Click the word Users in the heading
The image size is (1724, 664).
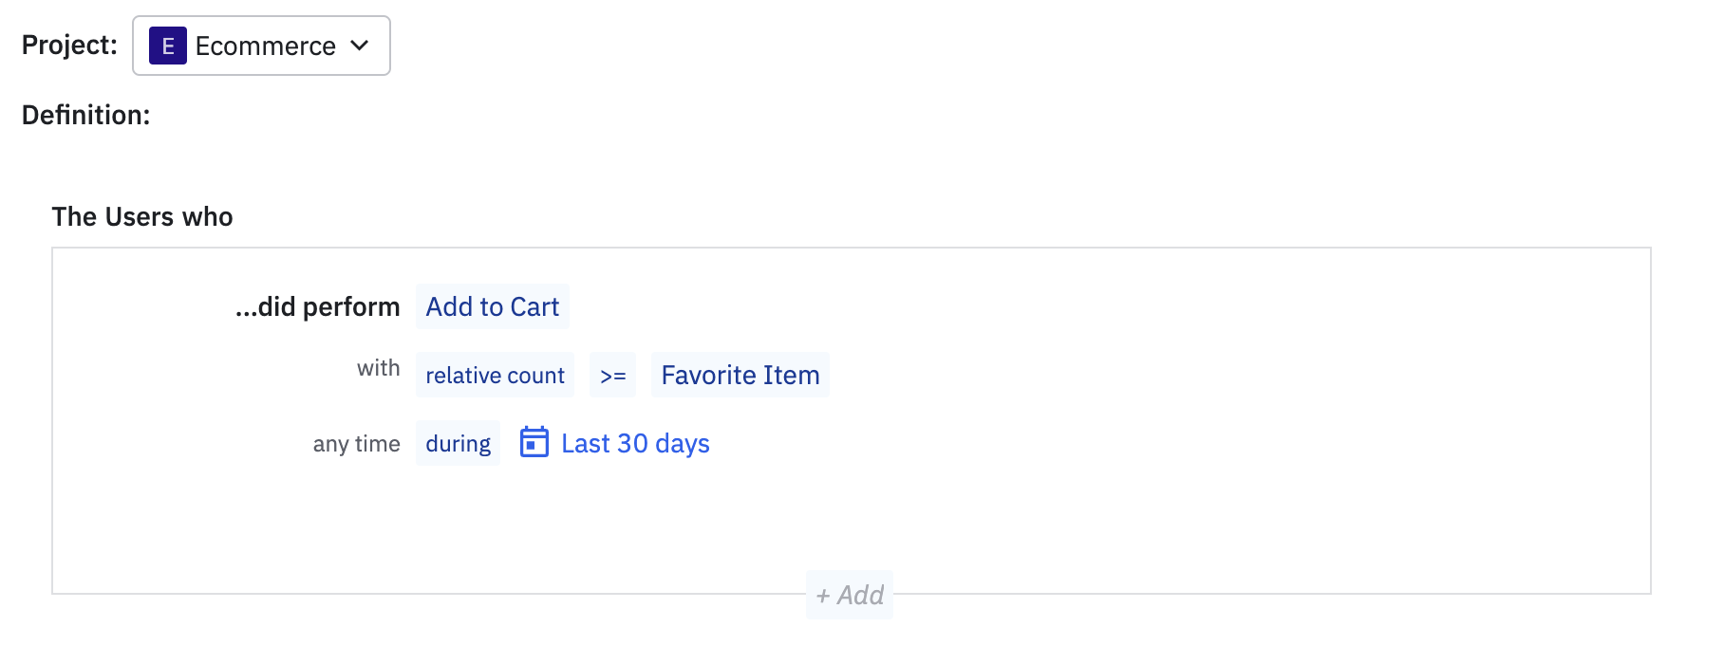pyautogui.click(x=139, y=216)
